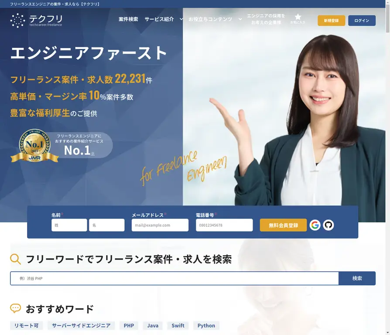The width and height of the screenshot is (390, 335).
Task: Sign up with the GitHub icon
Action: click(x=328, y=225)
